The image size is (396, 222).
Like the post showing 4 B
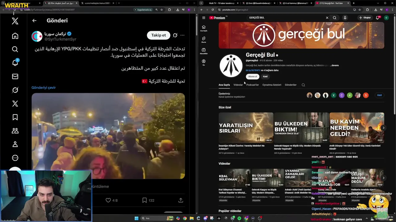tap(112, 200)
